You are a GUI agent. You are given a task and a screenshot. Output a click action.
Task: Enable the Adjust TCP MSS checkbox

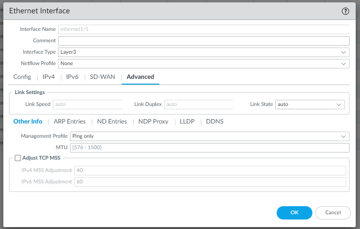pyautogui.click(x=18, y=158)
